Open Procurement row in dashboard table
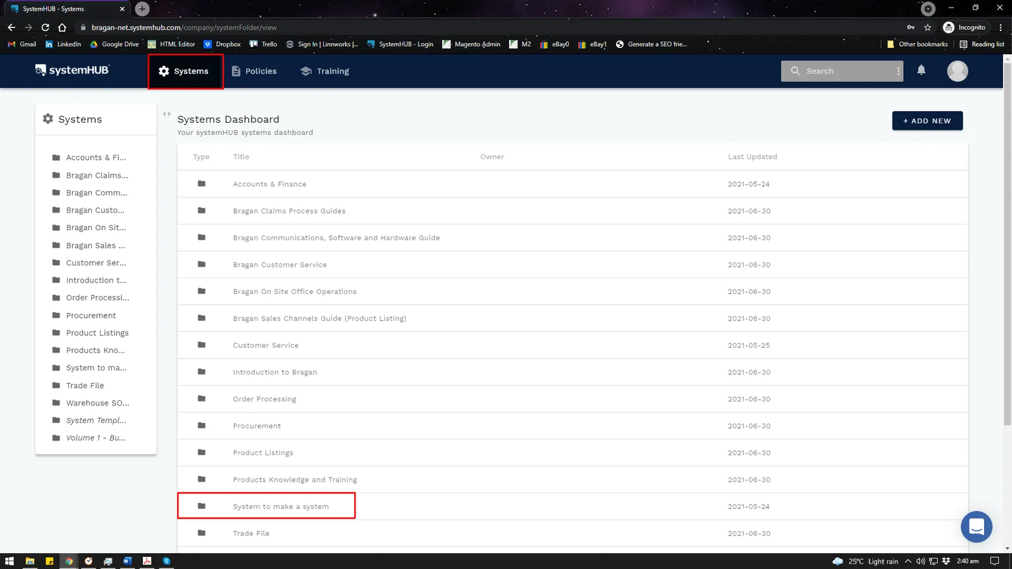 [572, 425]
